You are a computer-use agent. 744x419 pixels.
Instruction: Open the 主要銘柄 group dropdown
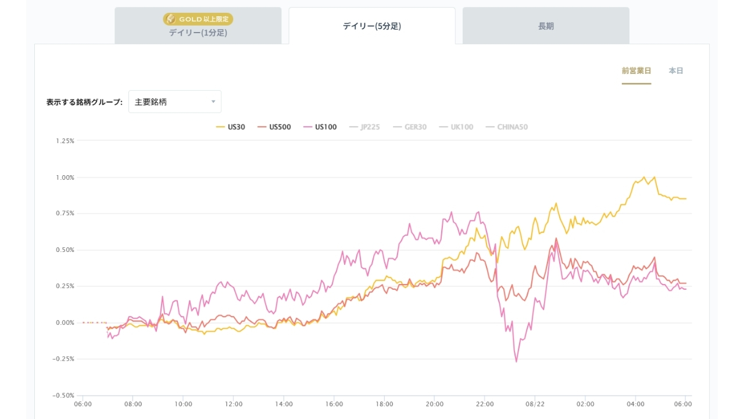175,102
